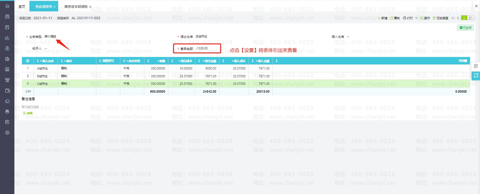480x194 pixels.
Task: Switch to the 首页 tab
Action: [22, 7]
